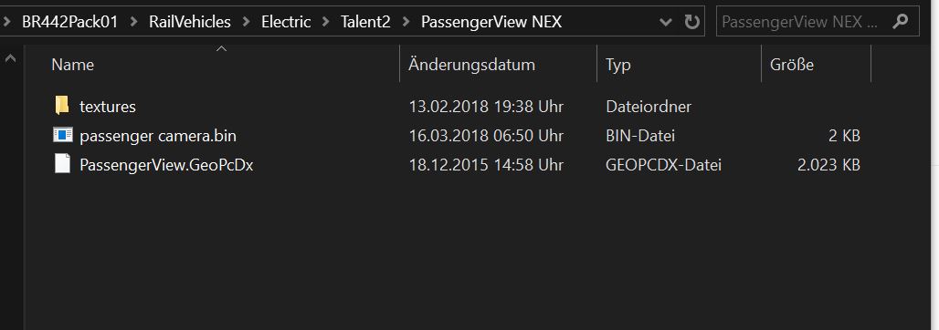Screen dimensions: 939x330
Task: Select the PassengerView.GeoPcDx file name
Action: (x=166, y=164)
